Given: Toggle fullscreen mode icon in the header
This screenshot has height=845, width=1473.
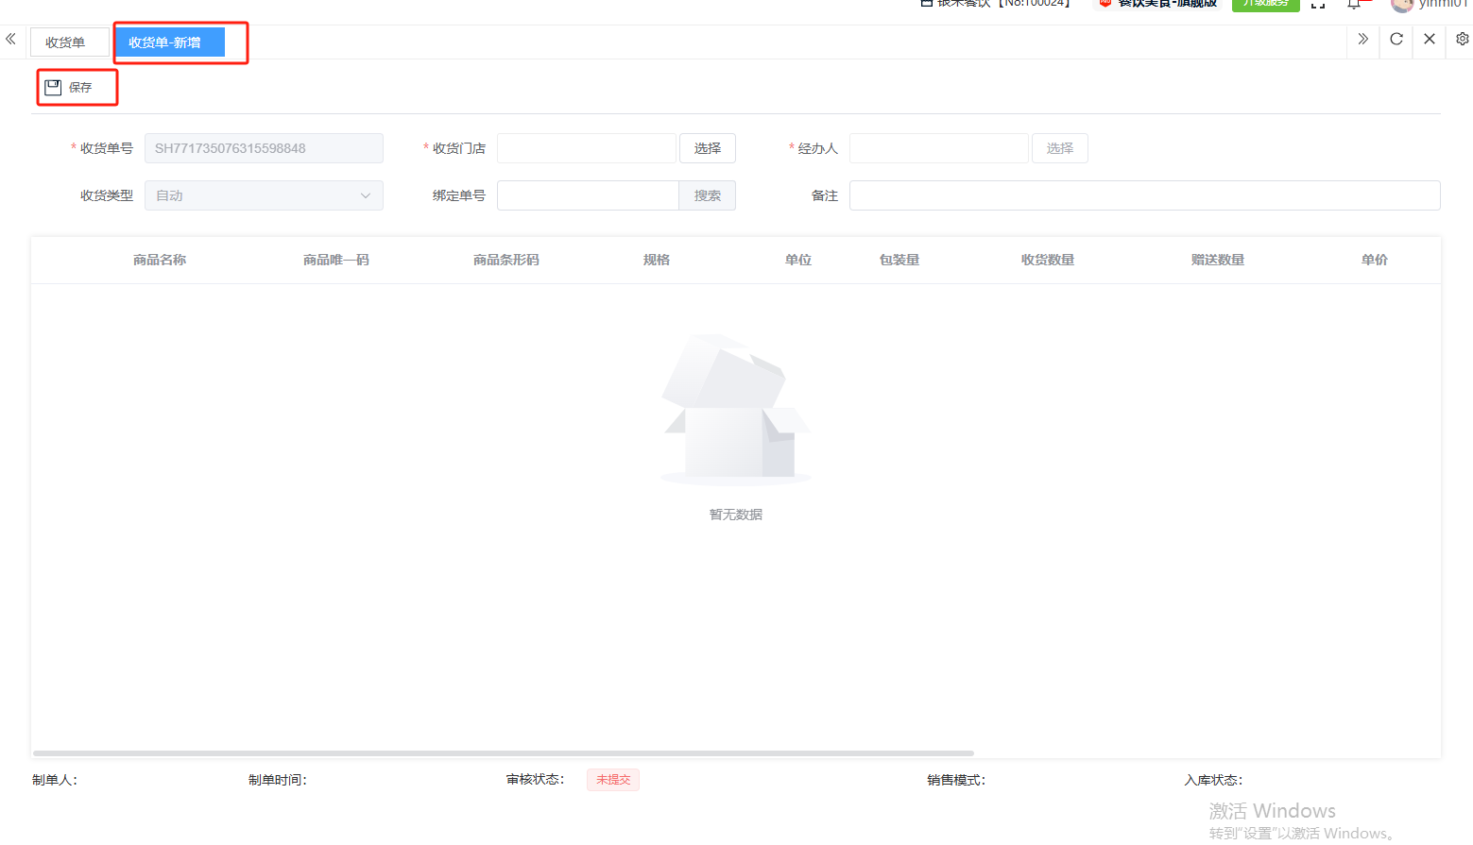Looking at the screenshot, I should [1318, 5].
